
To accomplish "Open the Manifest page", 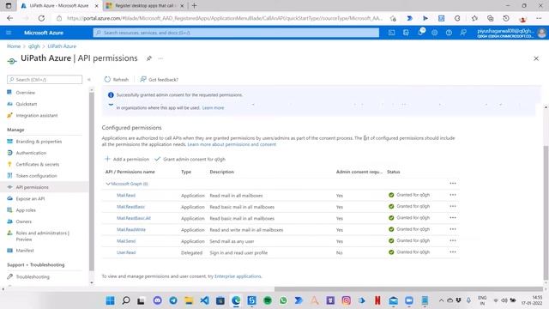I will click(25, 251).
